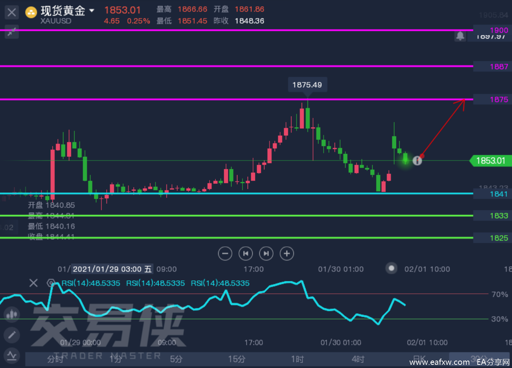Click the 最低 1840.16 crosshair info text

(51, 226)
